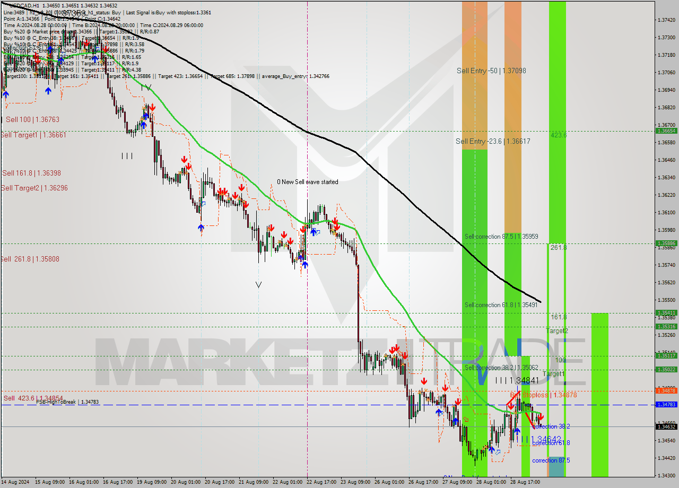The image size is (679, 488).
Task: Click the green 1.35022 price tag
Action: 666,370
